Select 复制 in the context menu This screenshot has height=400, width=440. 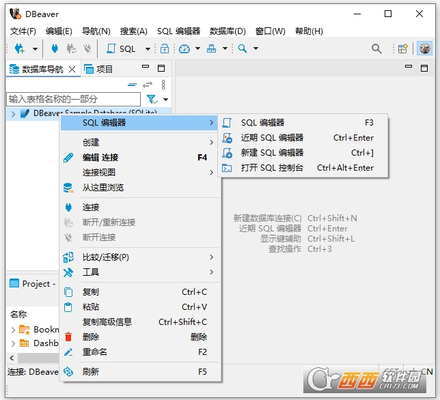140,292
